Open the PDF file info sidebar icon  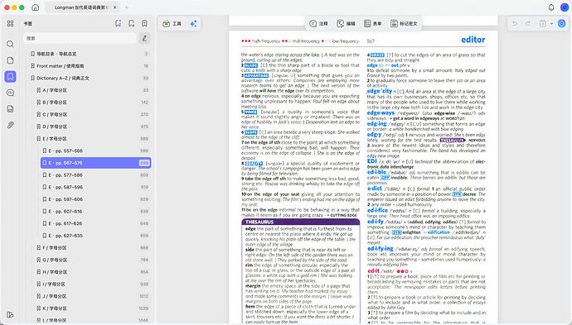pyautogui.click(x=10, y=108)
